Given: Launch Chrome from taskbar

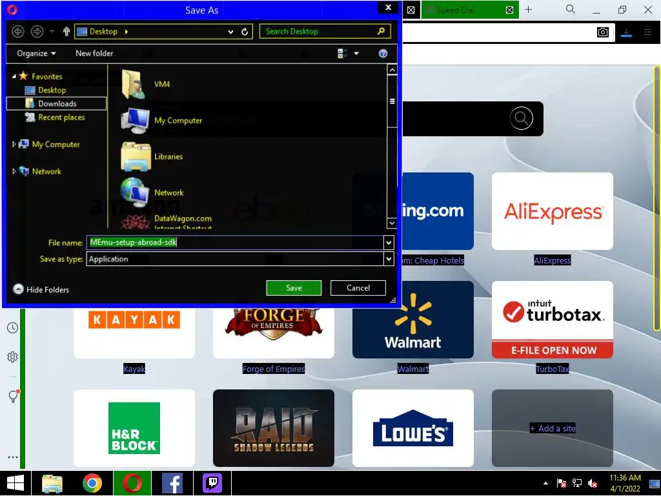Looking at the screenshot, I should 92,483.
